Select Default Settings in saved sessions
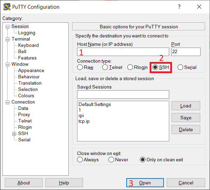The image size is (210, 190). (95, 104)
